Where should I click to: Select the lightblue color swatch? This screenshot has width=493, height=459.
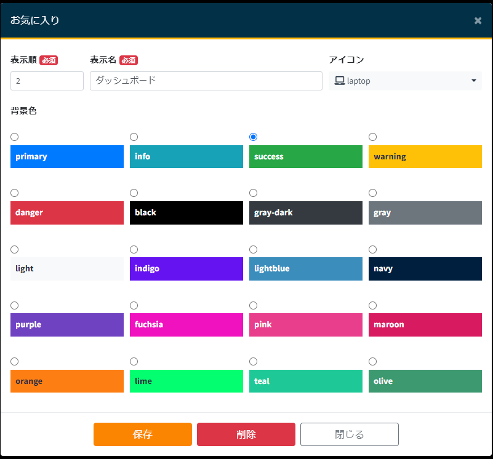(306, 269)
